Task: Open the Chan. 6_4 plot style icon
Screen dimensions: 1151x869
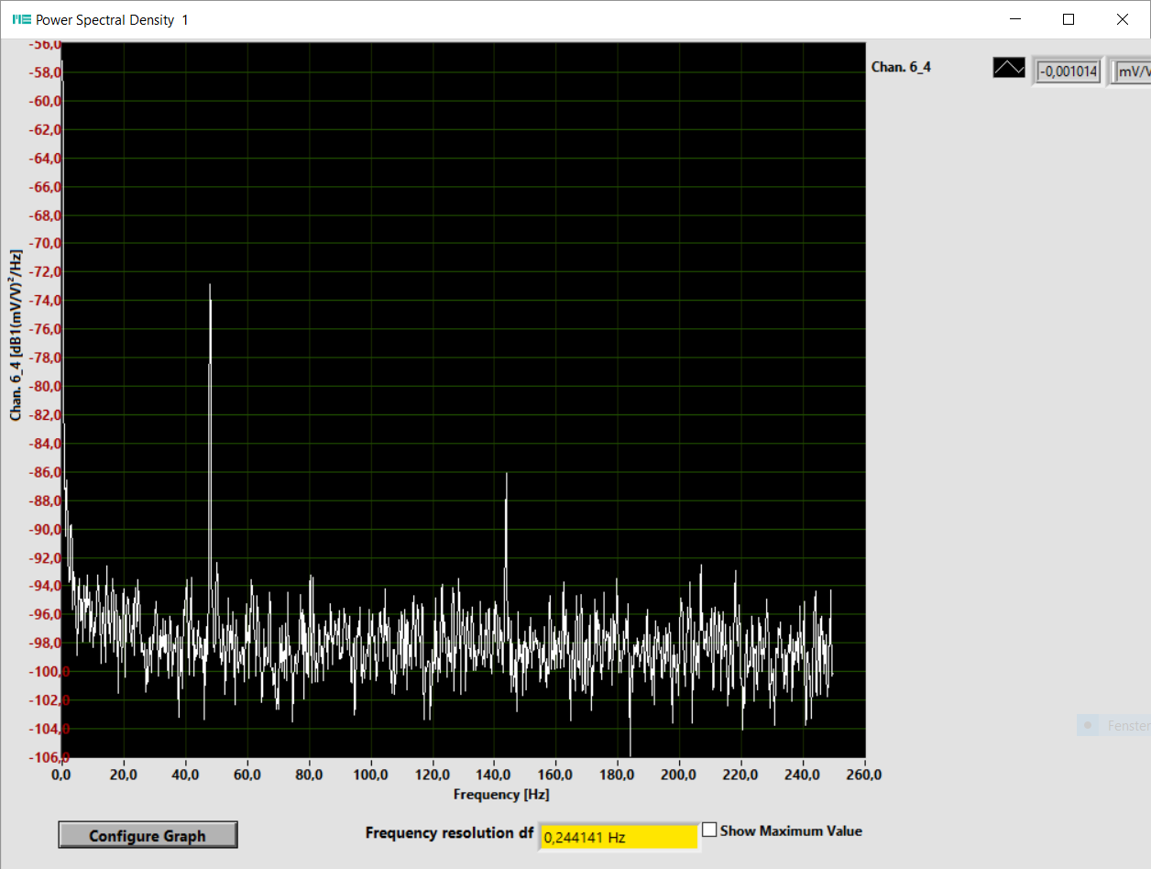Action: click(1009, 68)
